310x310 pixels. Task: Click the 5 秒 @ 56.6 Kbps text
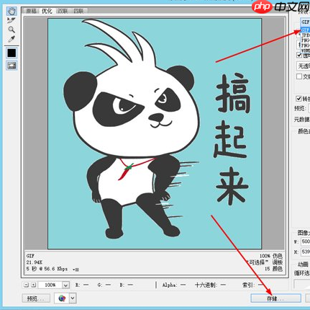47,269
